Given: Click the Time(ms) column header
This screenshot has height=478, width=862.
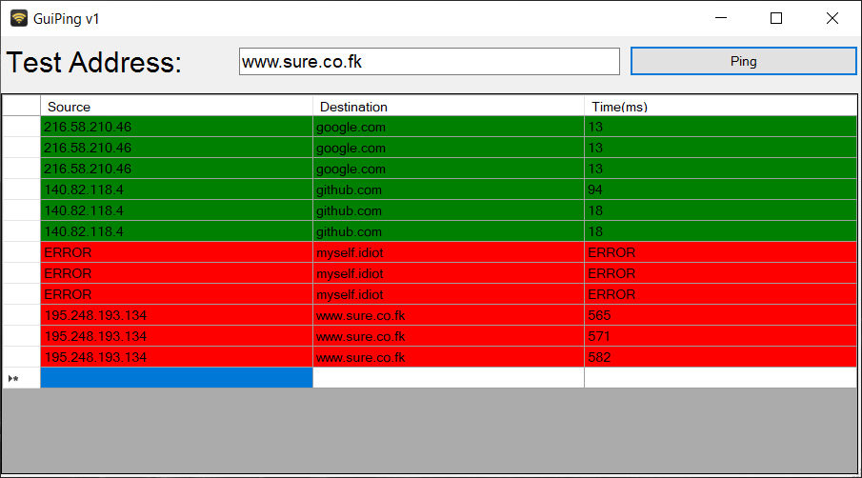Looking at the screenshot, I should click(x=721, y=106).
